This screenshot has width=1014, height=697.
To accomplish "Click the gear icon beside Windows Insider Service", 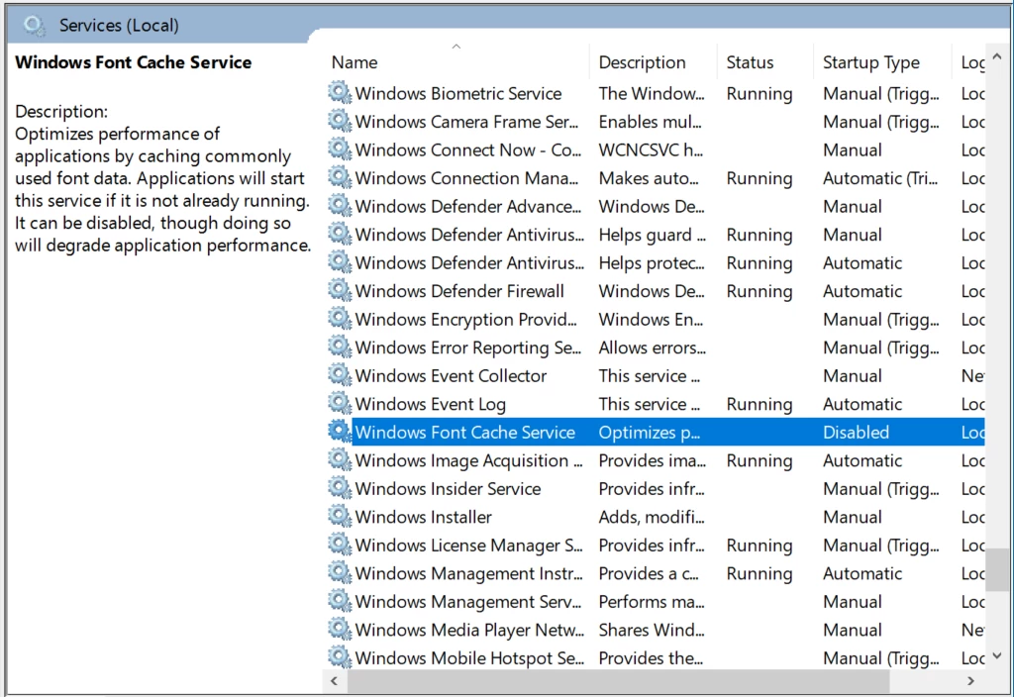I will (x=340, y=488).
